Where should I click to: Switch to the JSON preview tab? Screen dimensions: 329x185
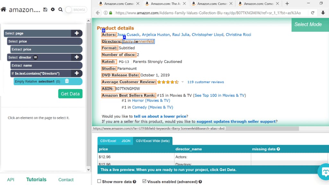click(x=126, y=141)
